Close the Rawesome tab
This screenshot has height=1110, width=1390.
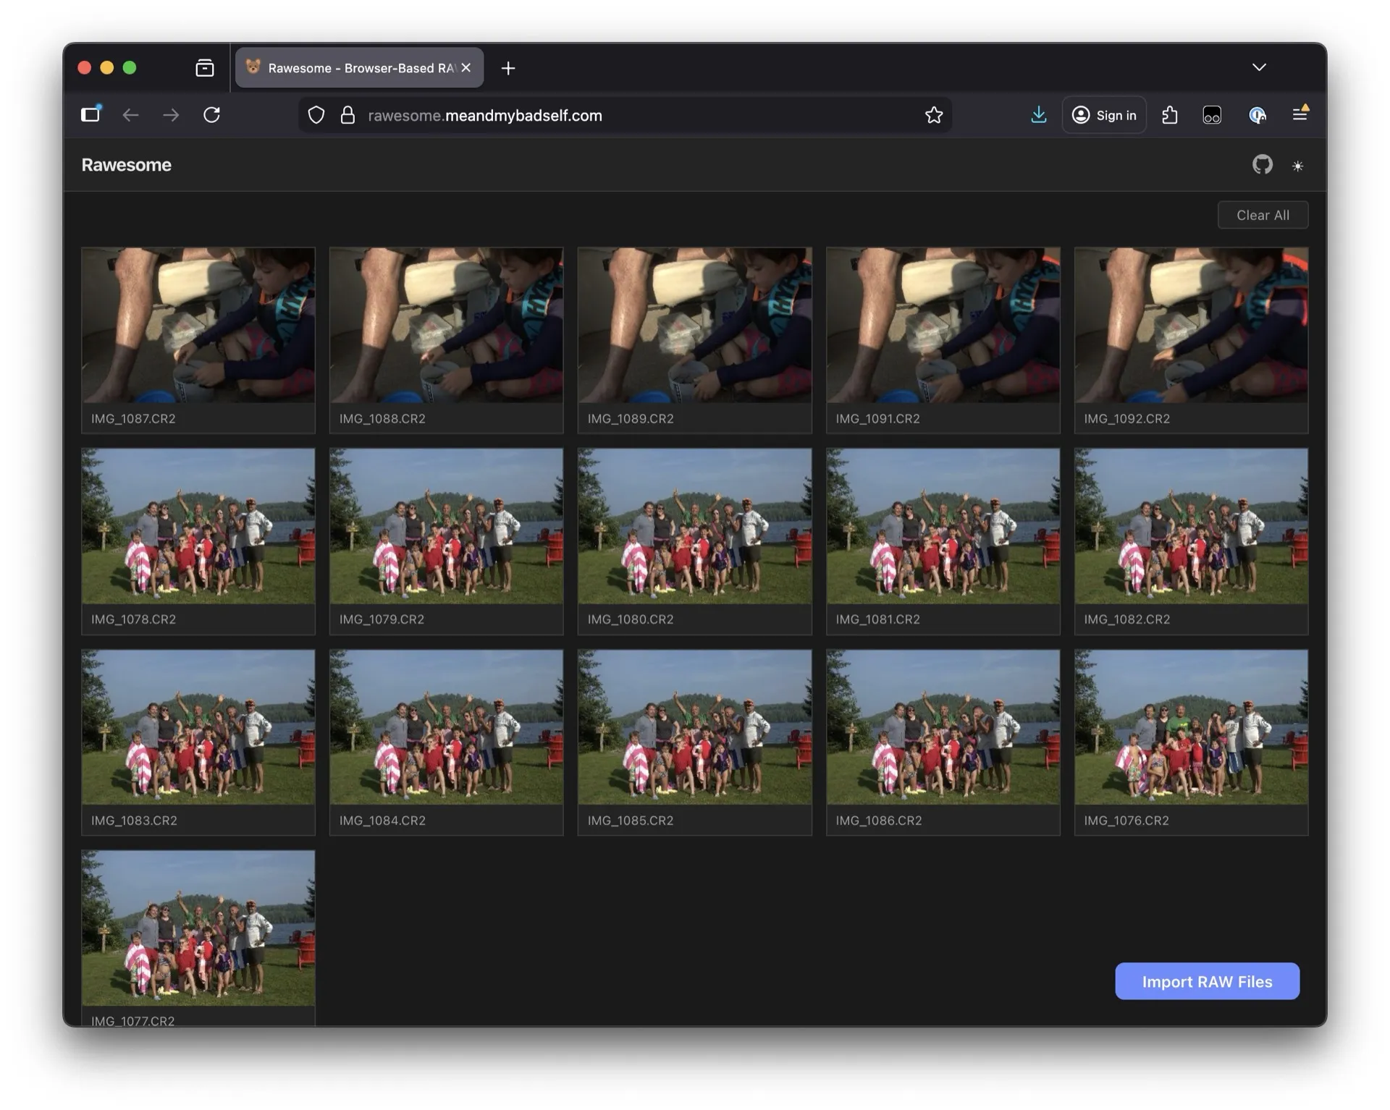coord(466,67)
